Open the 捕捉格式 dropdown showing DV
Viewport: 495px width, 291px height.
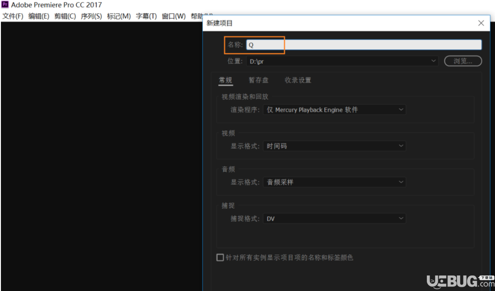pyautogui.click(x=334, y=218)
